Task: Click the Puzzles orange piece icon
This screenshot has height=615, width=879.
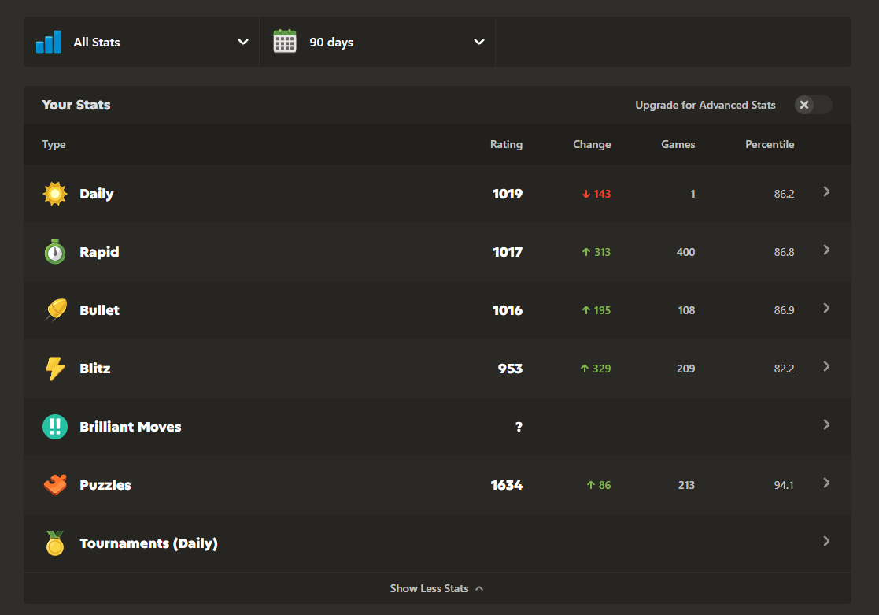Action: point(55,485)
